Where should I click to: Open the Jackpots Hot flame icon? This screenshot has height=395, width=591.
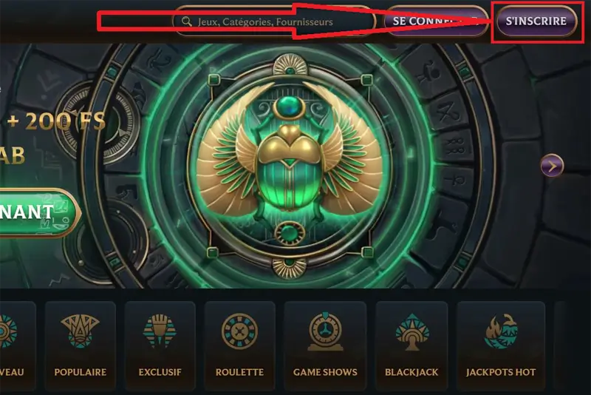pyautogui.click(x=501, y=331)
